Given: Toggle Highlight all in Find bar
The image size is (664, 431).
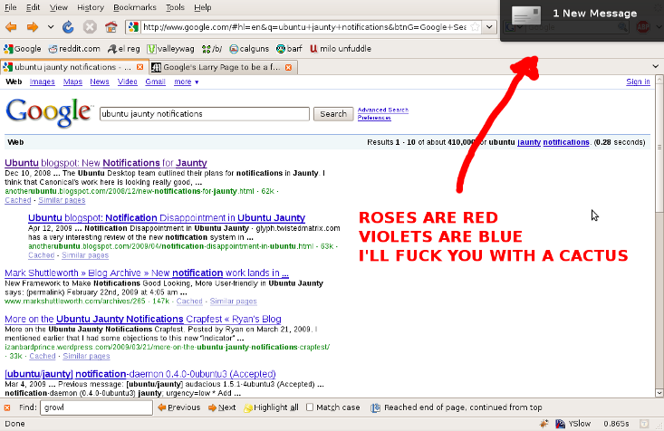Looking at the screenshot, I should point(270,407).
